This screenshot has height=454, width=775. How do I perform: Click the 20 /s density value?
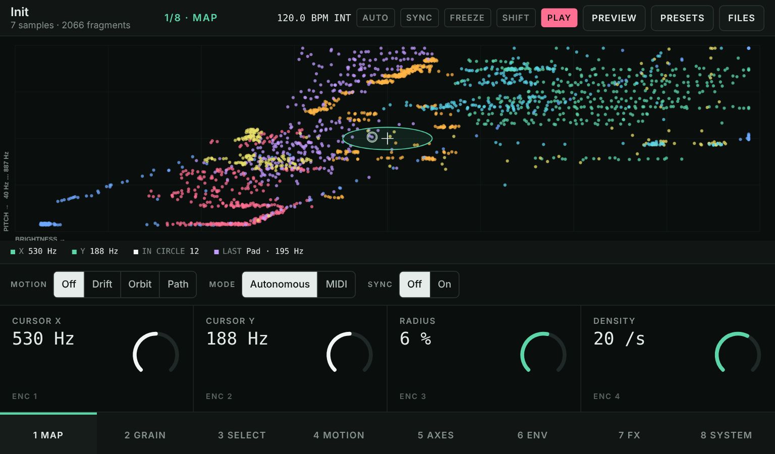619,338
